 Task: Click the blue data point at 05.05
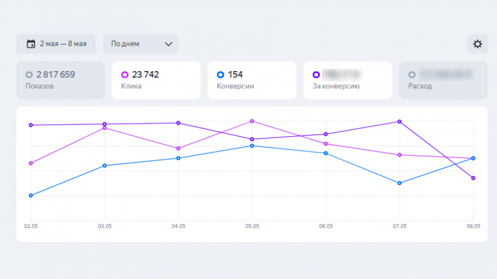click(252, 146)
